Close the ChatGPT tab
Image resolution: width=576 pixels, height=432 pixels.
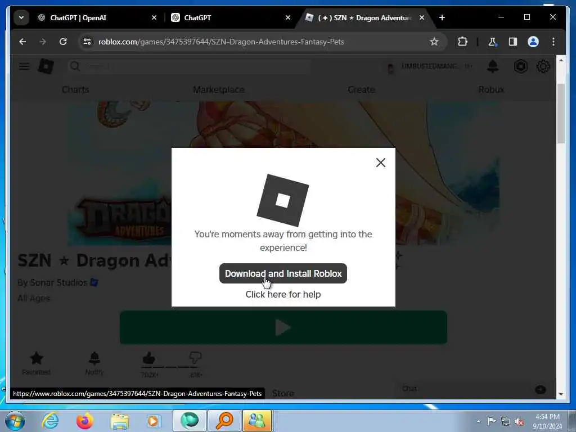pyautogui.click(x=288, y=17)
